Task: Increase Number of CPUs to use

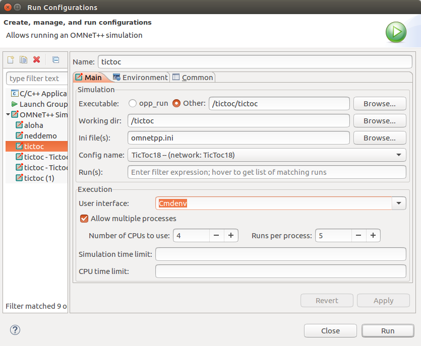Action: 231,236
